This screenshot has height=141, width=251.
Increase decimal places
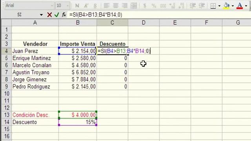point(172,6)
